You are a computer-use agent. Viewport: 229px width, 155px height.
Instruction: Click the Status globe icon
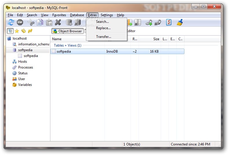pyautogui.click(x=14, y=73)
